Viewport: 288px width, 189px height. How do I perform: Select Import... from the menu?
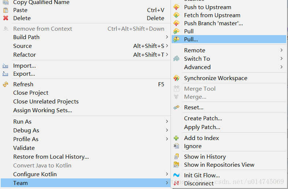pyautogui.click(x=86, y=66)
